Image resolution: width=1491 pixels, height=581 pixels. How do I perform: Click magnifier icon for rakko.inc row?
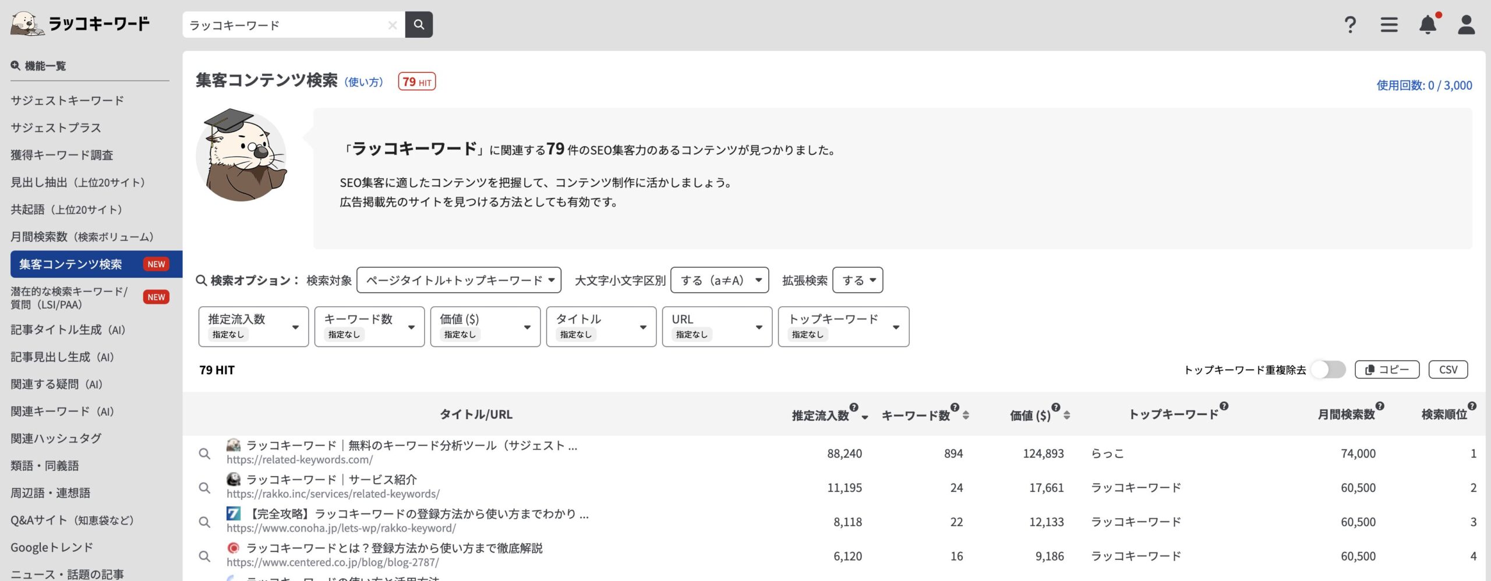[204, 487]
